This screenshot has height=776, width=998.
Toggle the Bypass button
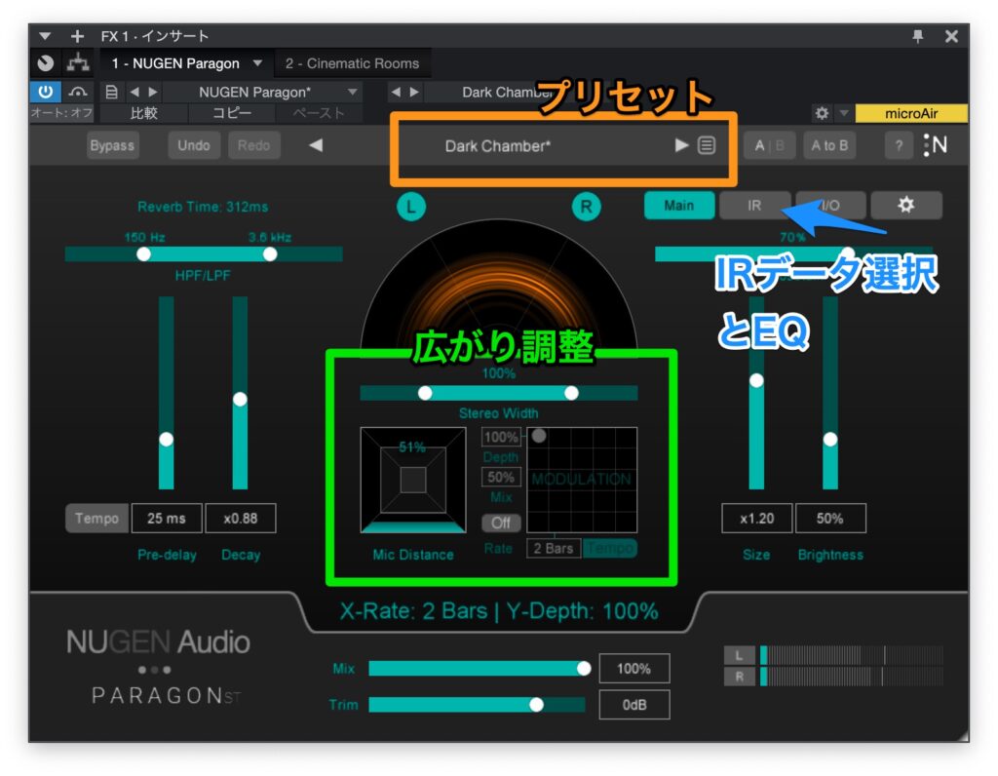(x=112, y=145)
